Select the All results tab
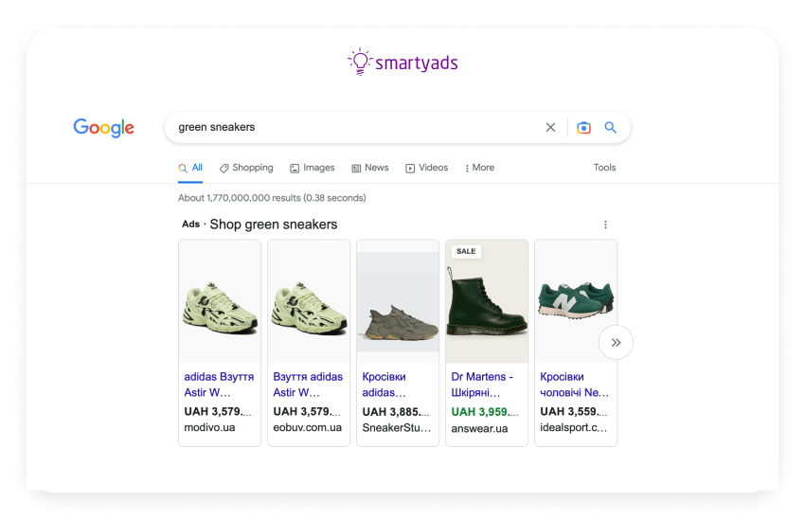805x521 pixels. point(190,168)
